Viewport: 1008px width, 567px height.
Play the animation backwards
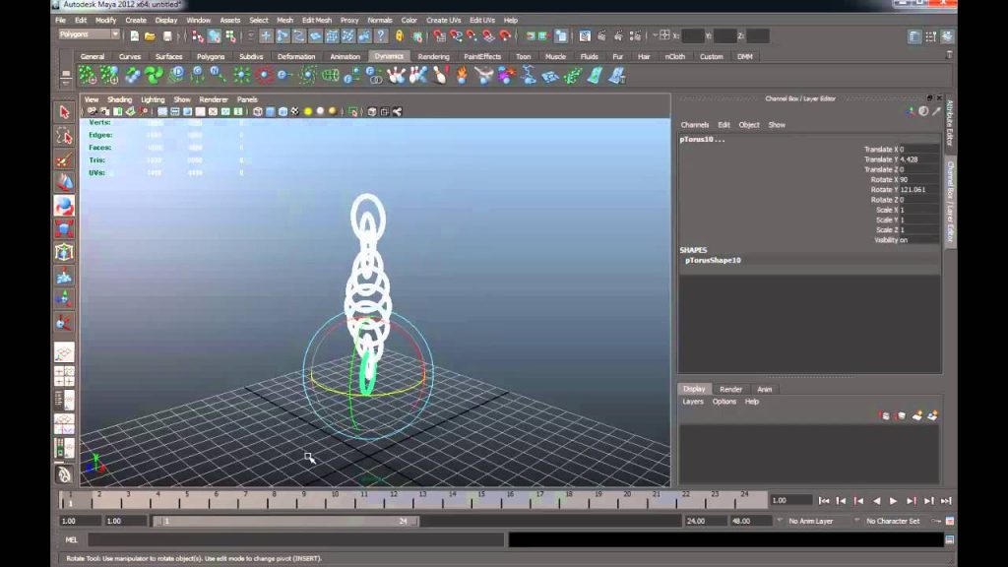[876, 501]
